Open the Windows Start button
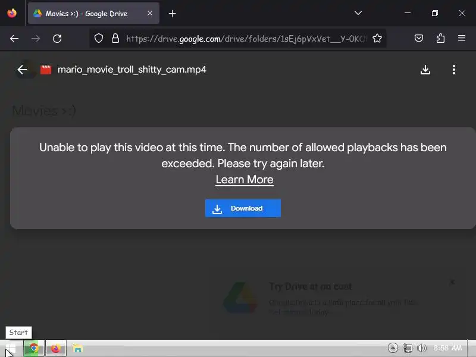Screen dimensions: 476x357 11,349
